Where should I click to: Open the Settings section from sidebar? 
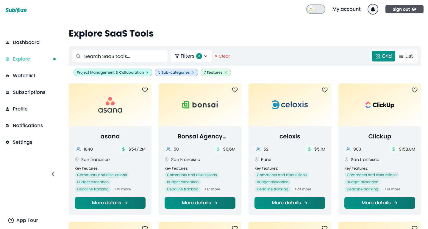click(22, 142)
